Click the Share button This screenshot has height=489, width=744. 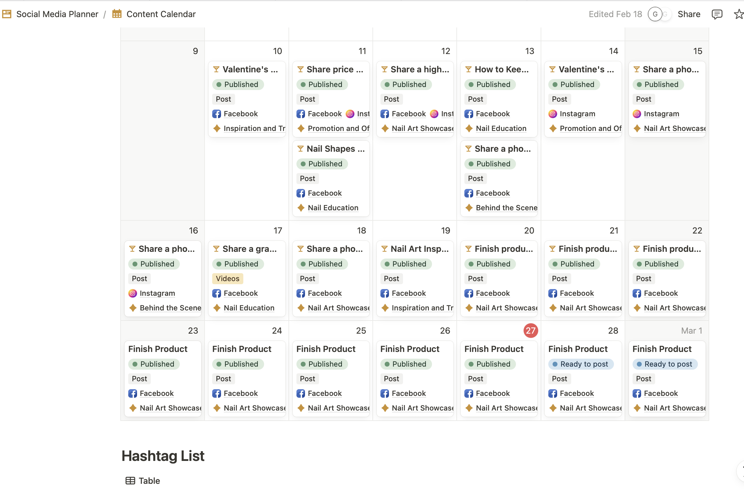tap(689, 14)
